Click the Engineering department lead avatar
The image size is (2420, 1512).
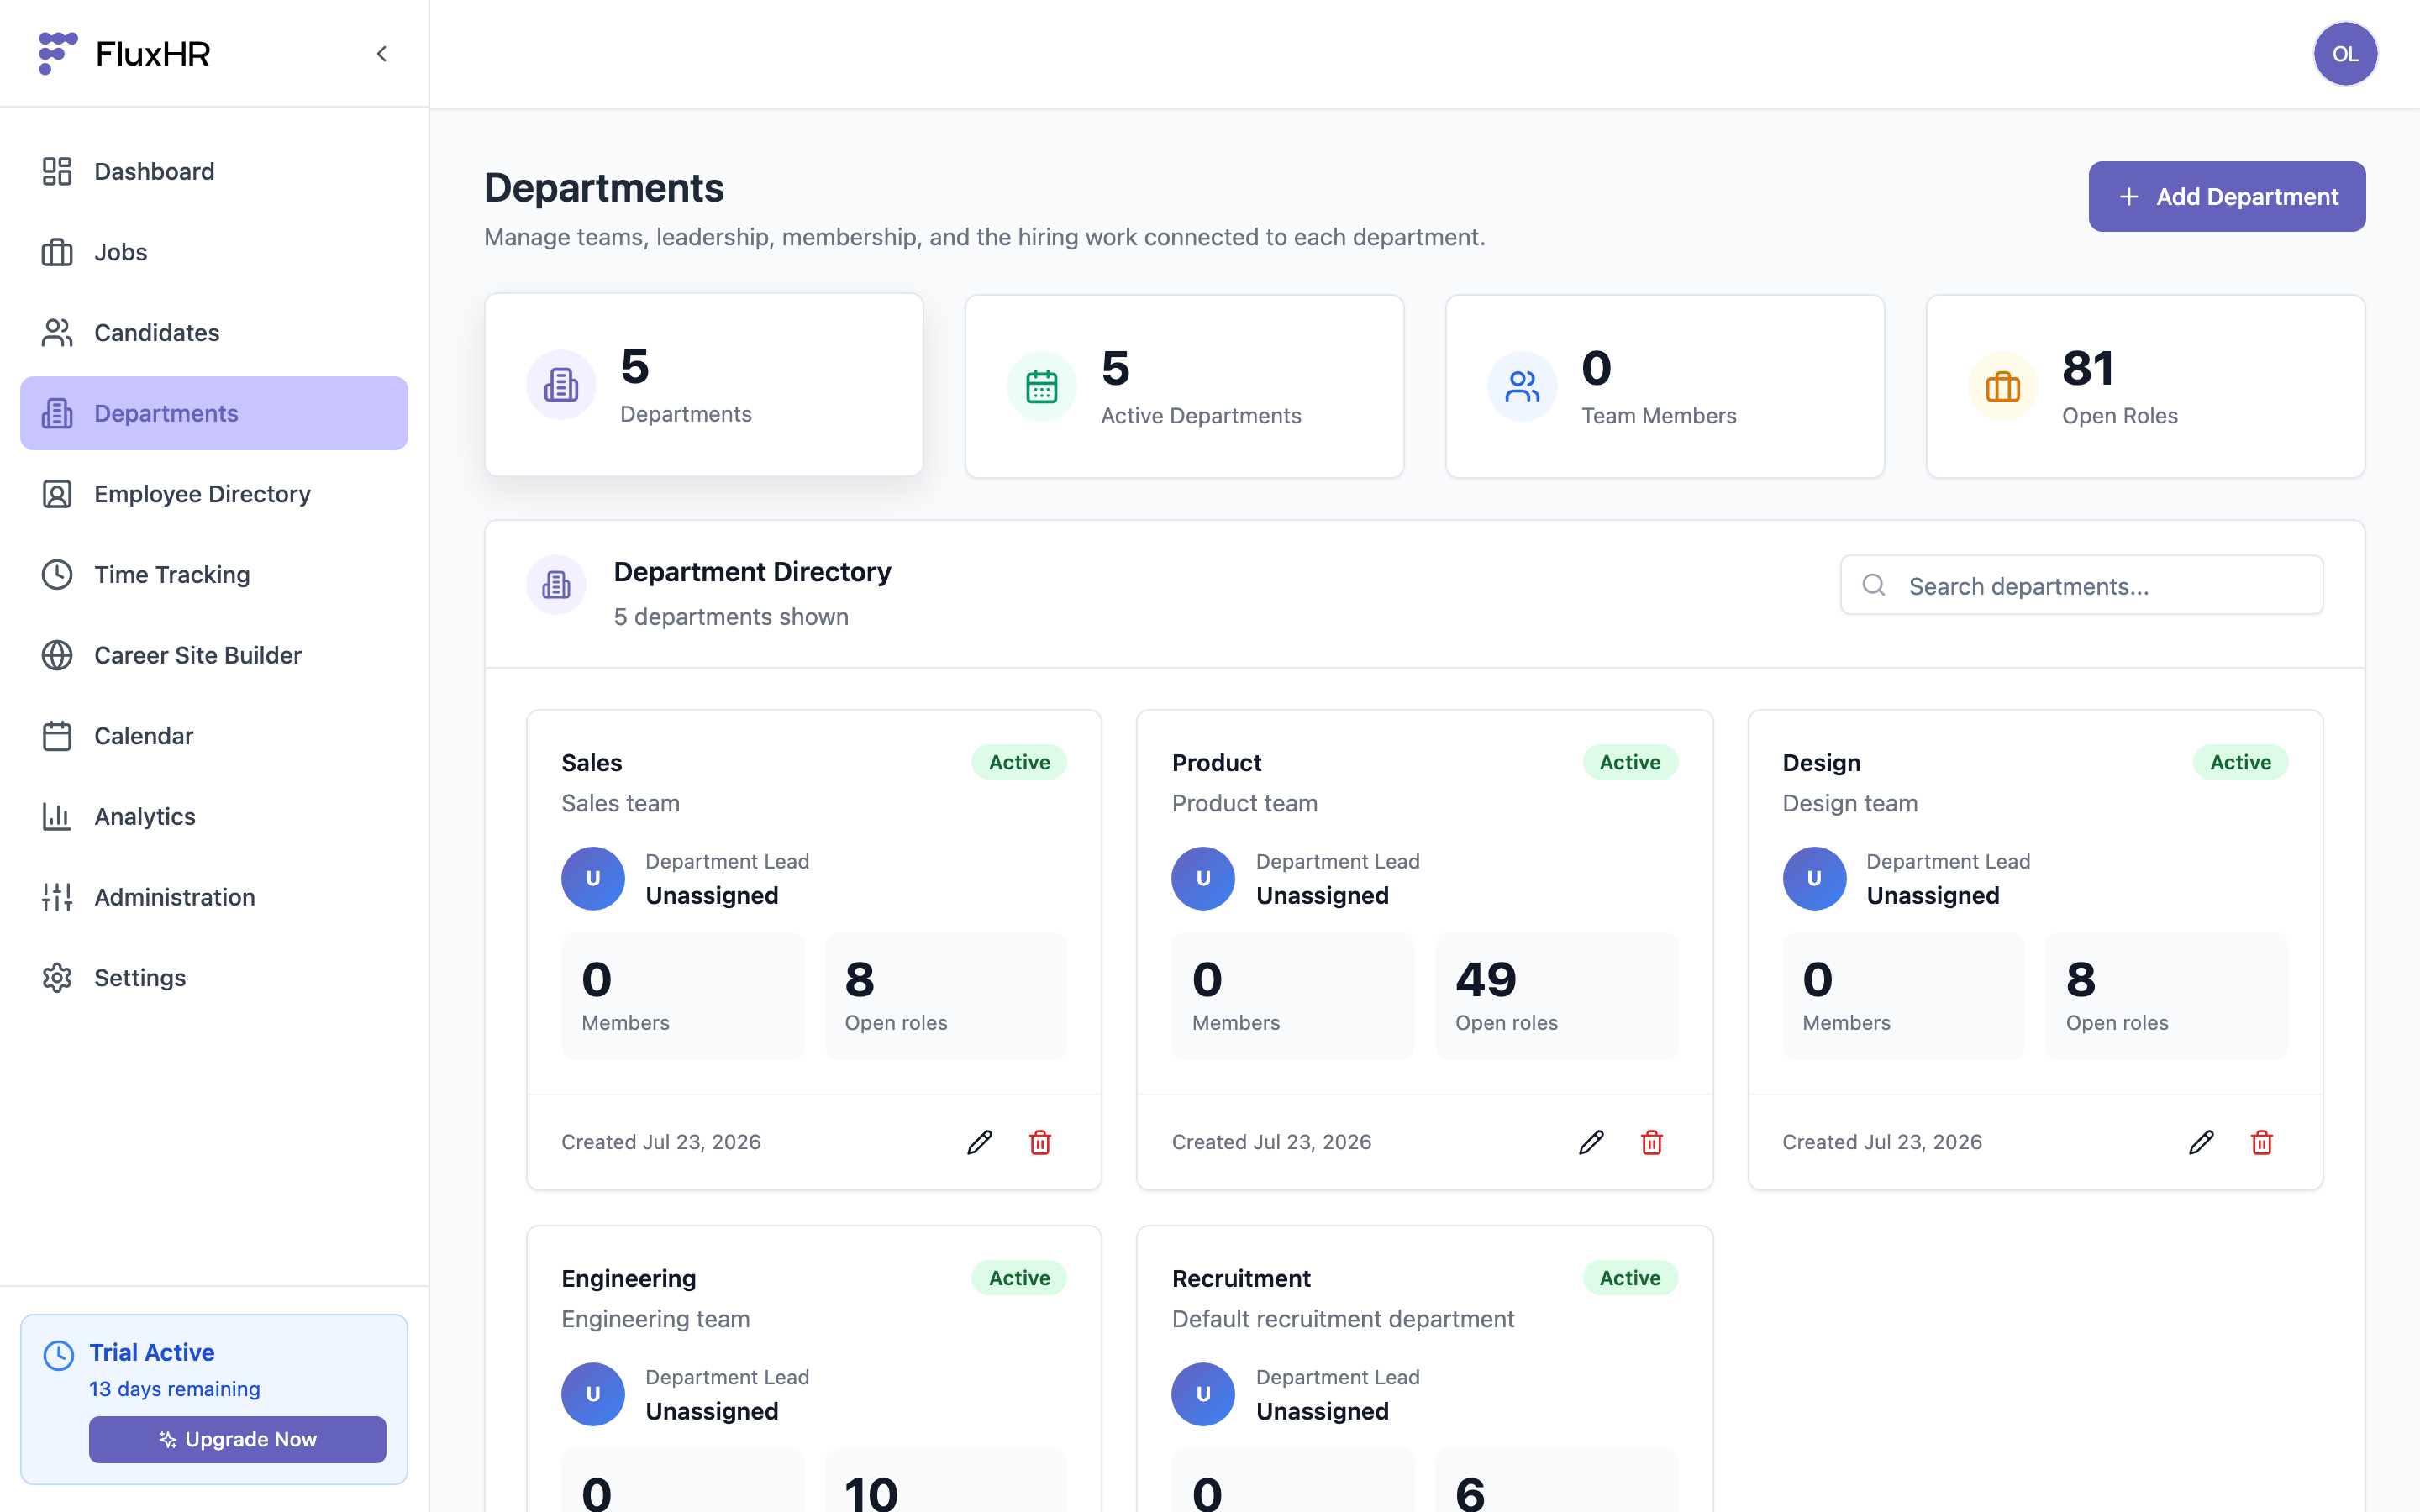click(x=593, y=1394)
